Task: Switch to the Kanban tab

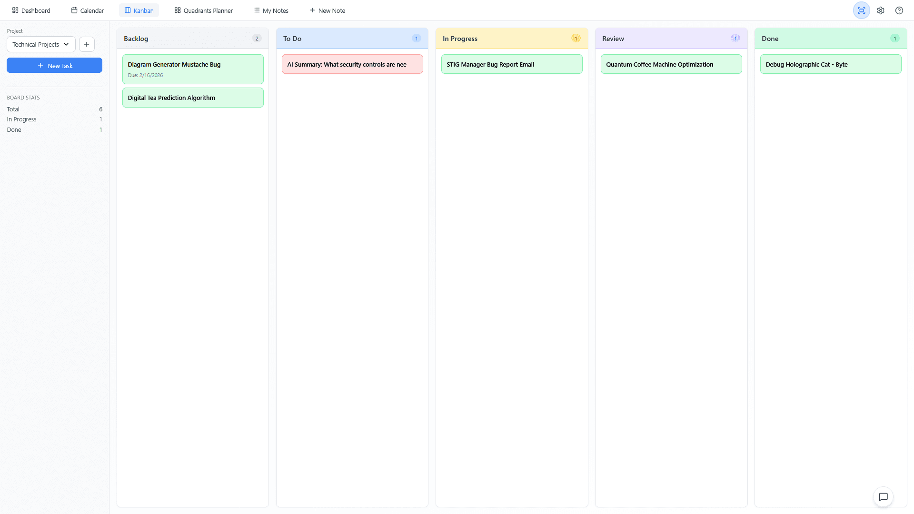Action: point(139,10)
